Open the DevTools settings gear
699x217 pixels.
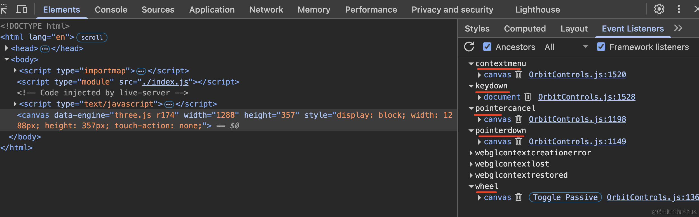(x=659, y=9)
